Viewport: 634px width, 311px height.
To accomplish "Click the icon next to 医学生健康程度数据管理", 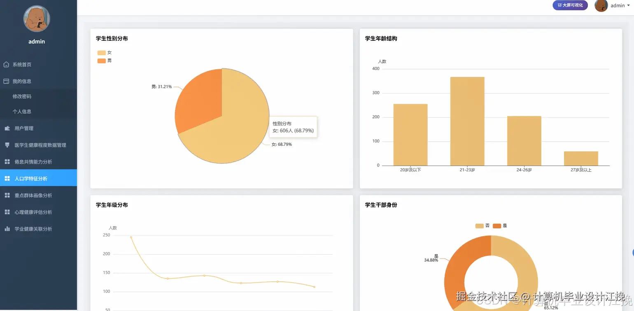I will click(x=7, y=145).
